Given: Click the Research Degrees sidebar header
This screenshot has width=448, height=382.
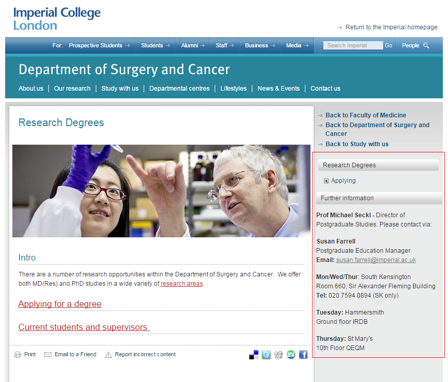Looking at the screenshot, I should (x=378, y=165).
